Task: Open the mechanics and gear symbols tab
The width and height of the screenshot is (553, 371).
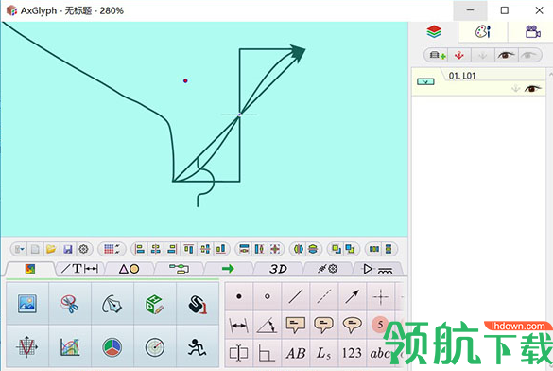Action: (x=327, y=269)
